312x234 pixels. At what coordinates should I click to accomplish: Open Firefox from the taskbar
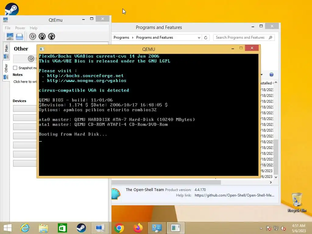click(x=138, y=228)
